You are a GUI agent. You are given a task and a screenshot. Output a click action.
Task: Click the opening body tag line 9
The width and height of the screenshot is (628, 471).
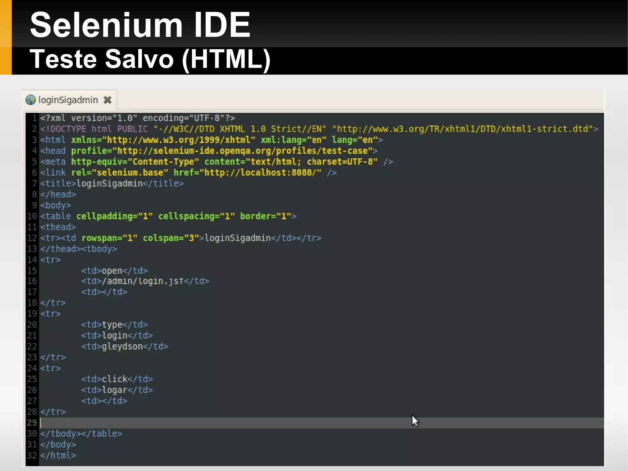56,205
